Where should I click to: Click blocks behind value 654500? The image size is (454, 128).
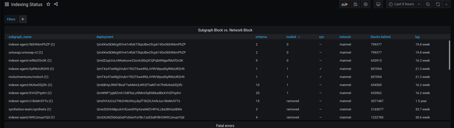(x=376, y=85)
